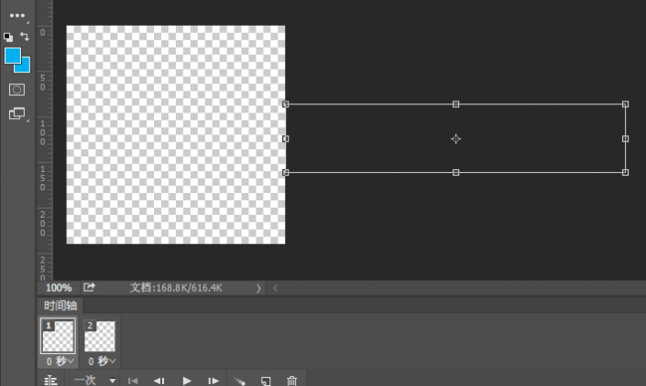The height and width of the screenshot is (386, 646).
Task: Open frame 2 delay dropdown (0 秒)
Action: (102, 361)
